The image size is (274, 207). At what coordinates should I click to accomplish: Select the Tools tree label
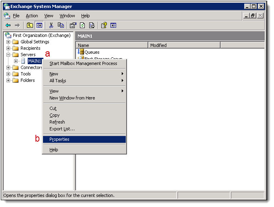pyautogui.click(x=26, y=74)
